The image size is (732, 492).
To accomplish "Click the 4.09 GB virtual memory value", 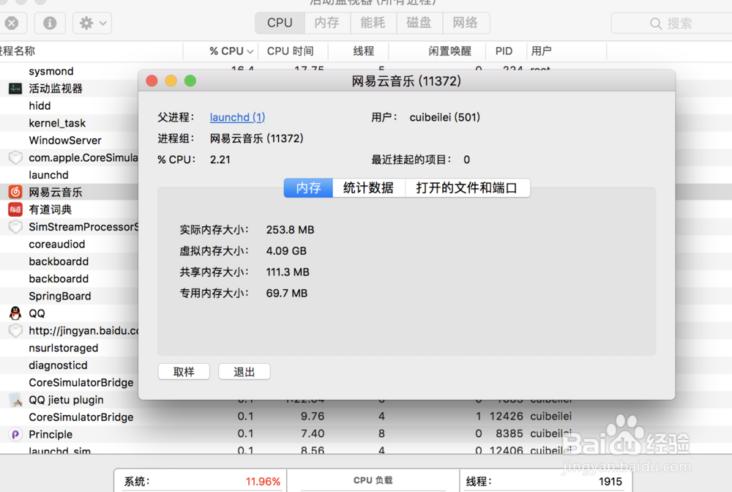I will coord(286,250).
